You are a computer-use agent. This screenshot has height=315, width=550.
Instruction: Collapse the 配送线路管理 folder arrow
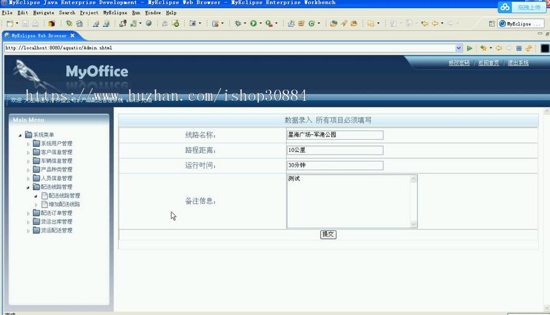pos(28,187)
